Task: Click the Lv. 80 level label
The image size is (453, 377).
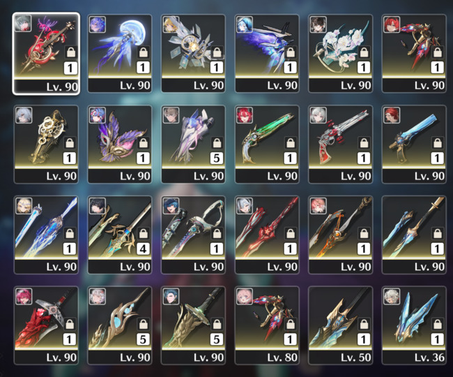Action: (x=282, y=357)
